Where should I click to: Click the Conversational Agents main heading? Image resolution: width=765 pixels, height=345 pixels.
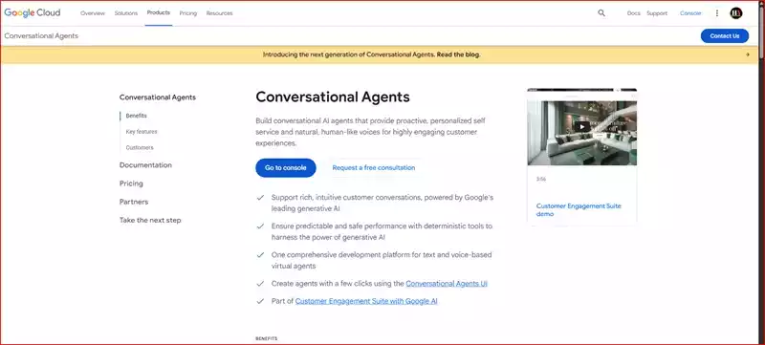(x=332, y=97)
